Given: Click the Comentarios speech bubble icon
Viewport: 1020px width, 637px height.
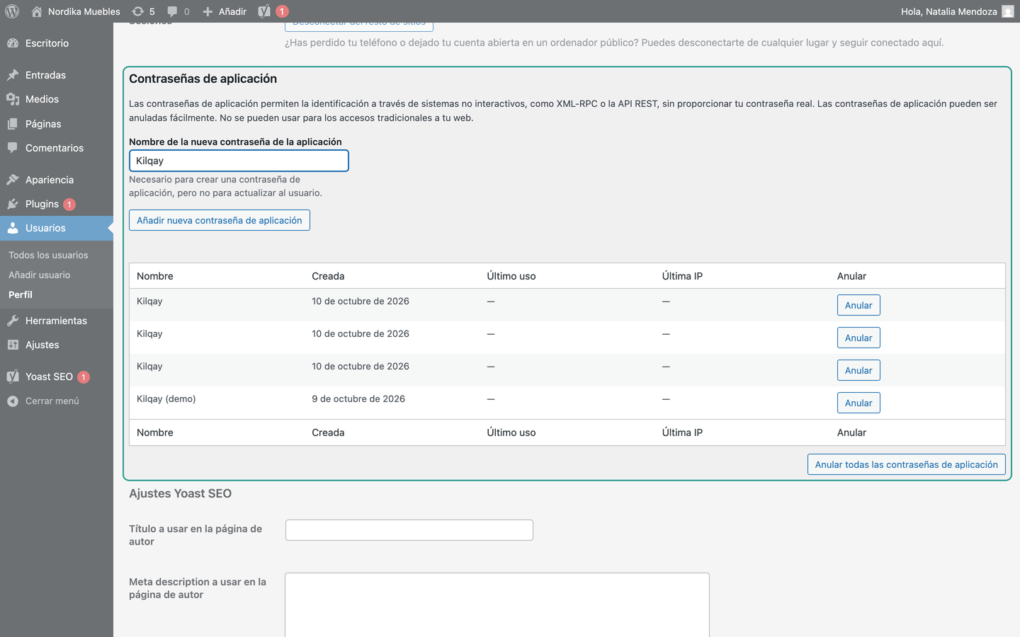Looking at the screenshot, I should click(x=13, y=148).
